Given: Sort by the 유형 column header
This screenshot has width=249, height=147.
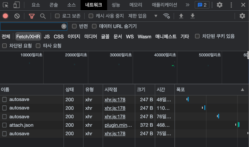Looking at the screenshot, I should 93,90.
